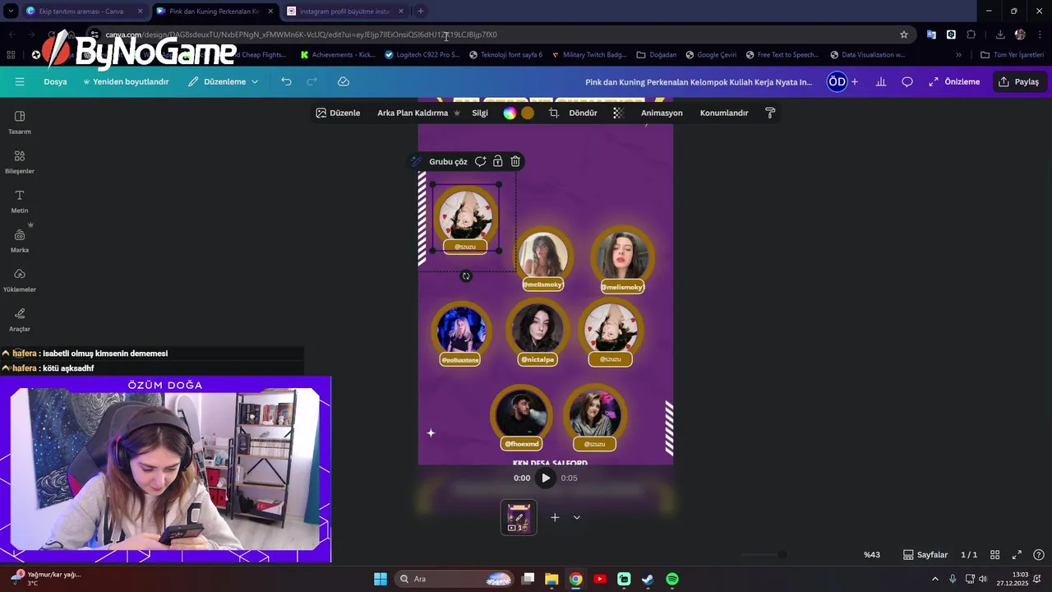This screenshot has height=592, width=1052.
Task: Open the grid view icon
Action: point(994,555)
